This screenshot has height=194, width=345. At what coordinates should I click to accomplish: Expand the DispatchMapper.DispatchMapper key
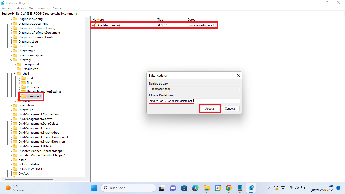point(11,151)
